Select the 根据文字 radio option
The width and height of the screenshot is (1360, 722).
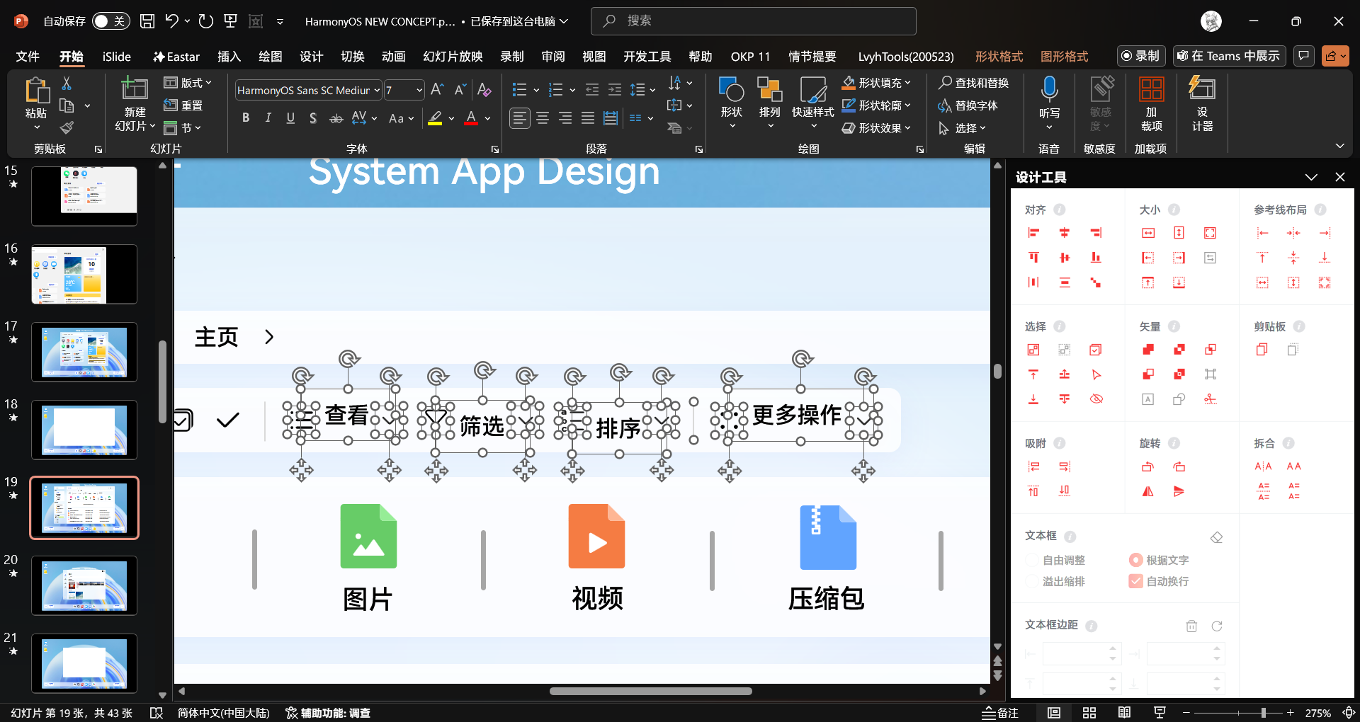pyautogui.click(x=1135, y=560)
